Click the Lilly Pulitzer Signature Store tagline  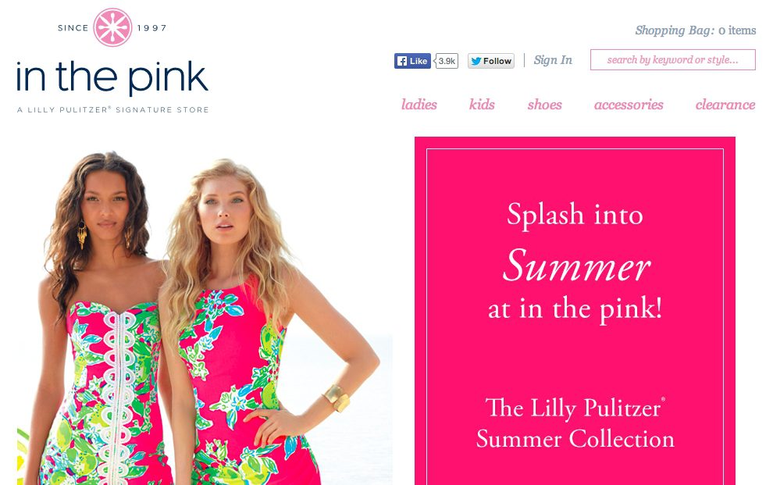tap(113, 109)
